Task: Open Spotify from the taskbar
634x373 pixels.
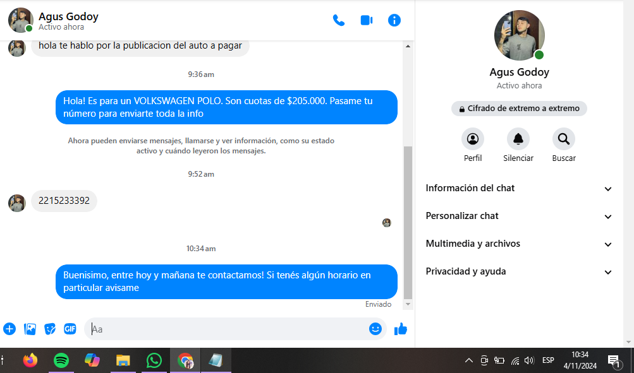Action: tap(61, 360)
